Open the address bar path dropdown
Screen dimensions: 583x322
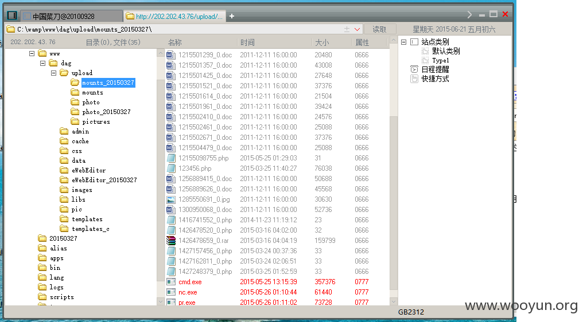point(357,29)
